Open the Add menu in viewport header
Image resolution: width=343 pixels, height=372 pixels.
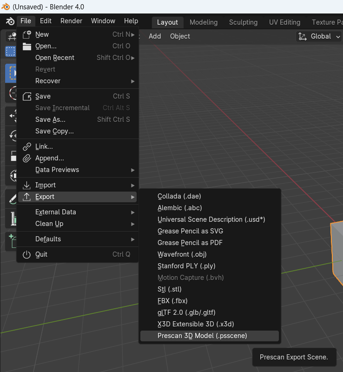tap(155, 36)
